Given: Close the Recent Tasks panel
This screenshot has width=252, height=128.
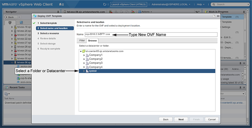Looking at the screenshot, I should click(x=244, y=87).
